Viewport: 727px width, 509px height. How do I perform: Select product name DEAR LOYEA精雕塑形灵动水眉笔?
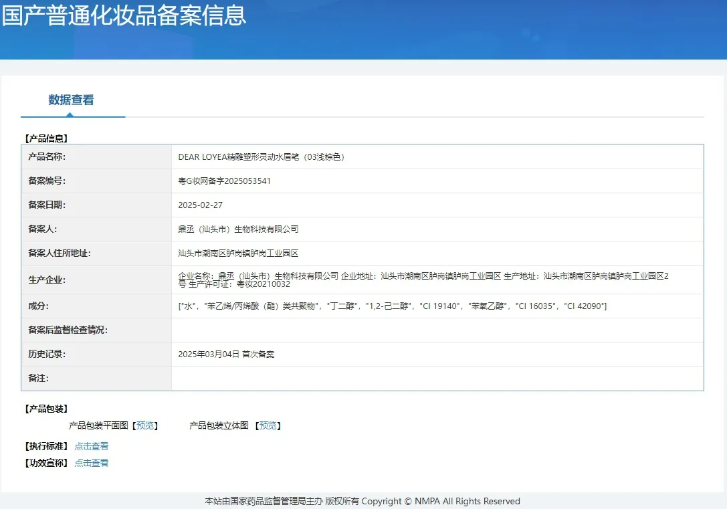[261, 157]
